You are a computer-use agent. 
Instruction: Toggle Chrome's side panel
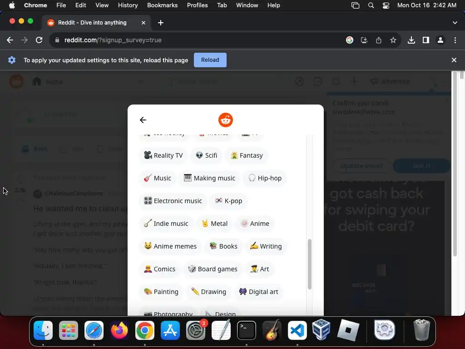(x=426, y=40)
